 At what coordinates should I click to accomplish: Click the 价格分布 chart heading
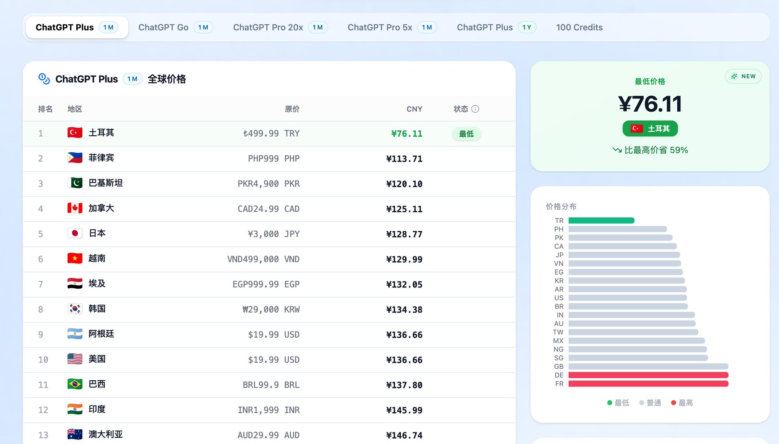(561, 207)
